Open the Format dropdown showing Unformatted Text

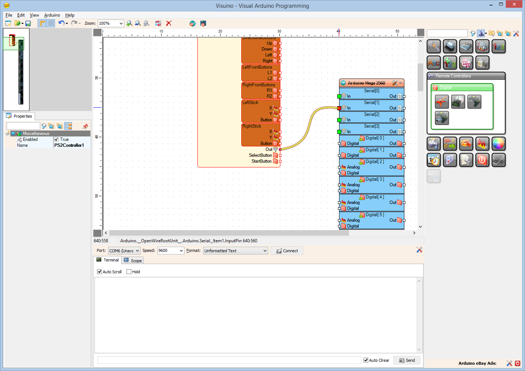235,250
